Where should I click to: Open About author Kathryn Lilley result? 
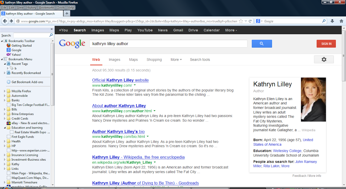(x=119, y=106)
